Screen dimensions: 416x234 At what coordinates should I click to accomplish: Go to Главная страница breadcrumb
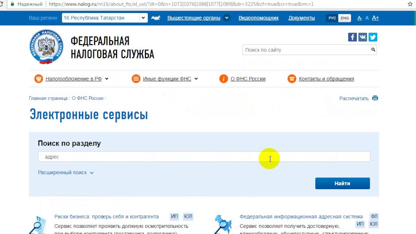pos(48,98)
